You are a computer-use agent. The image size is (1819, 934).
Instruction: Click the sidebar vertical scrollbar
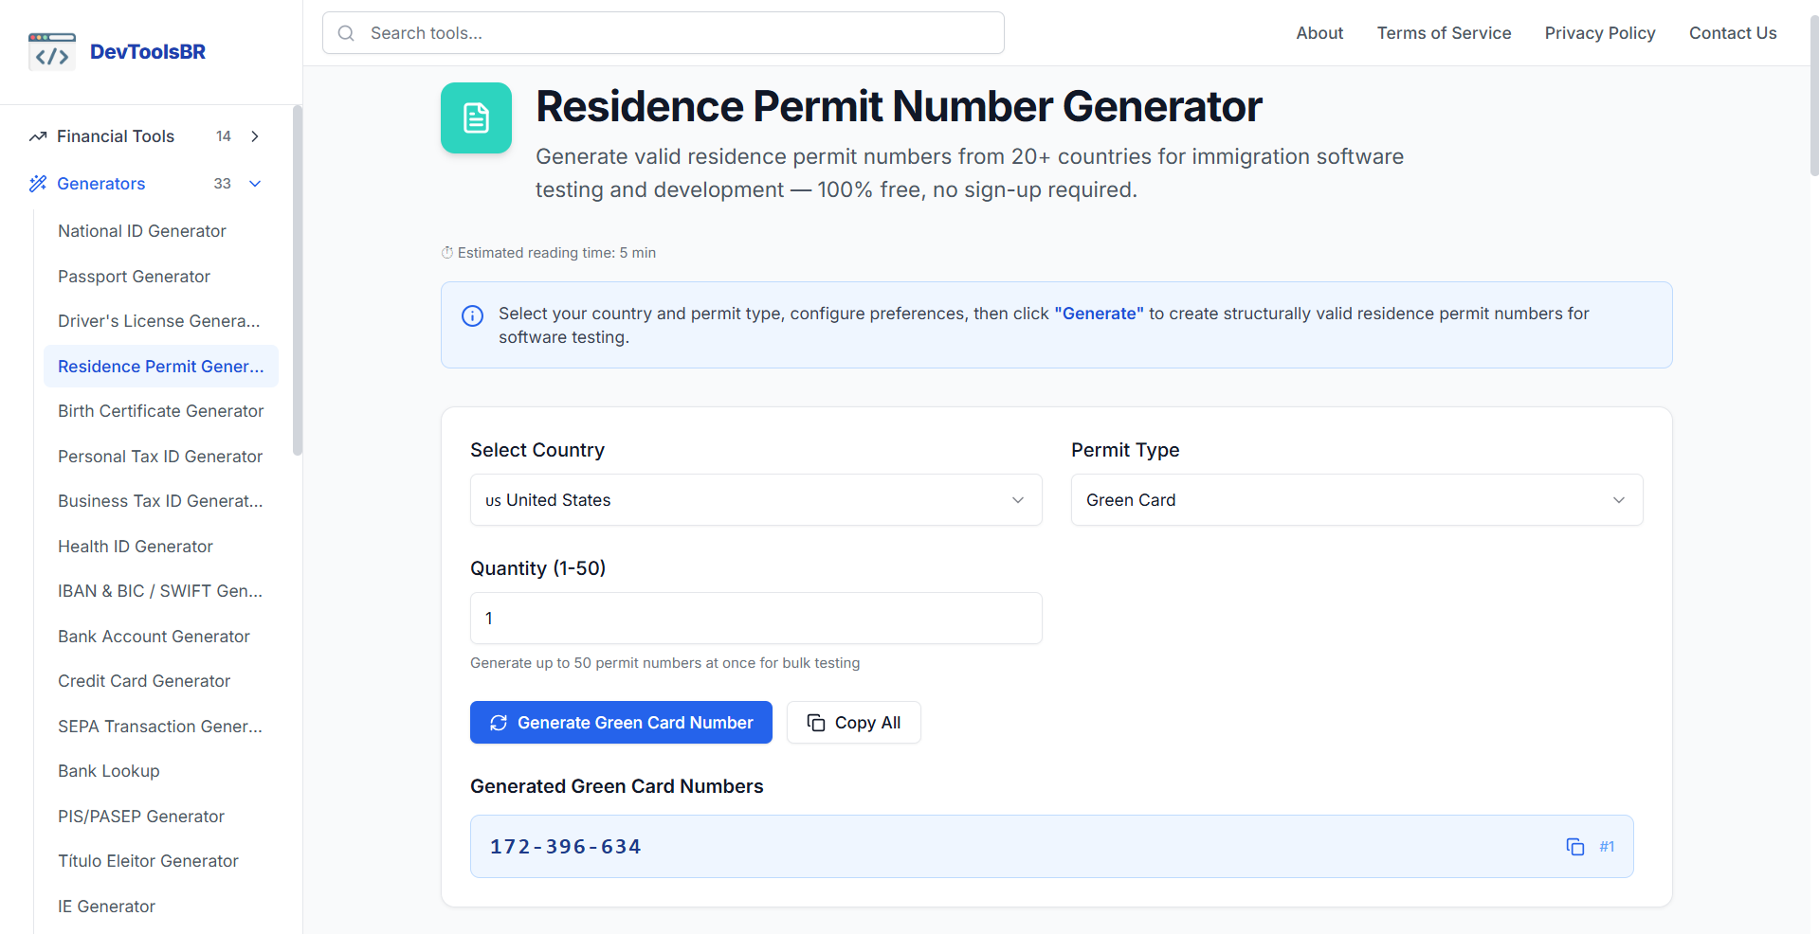(298, 284)
